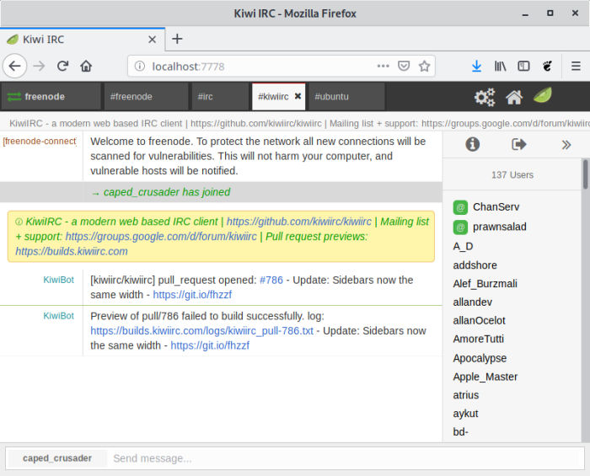Viewport: 590px width, 476px height.
Task: Click user list scrollbar thumb
Action: coord(585,174)
